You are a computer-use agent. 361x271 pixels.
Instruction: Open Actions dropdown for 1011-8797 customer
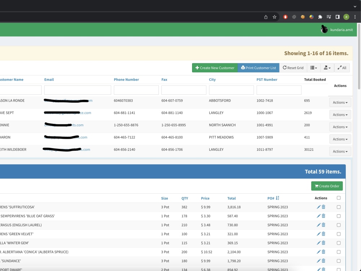pos(340,151)
